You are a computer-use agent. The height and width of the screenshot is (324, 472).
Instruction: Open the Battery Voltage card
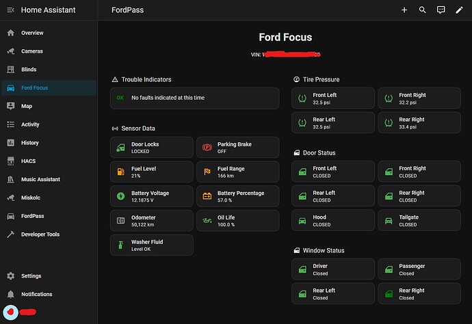tap(151, 196)
